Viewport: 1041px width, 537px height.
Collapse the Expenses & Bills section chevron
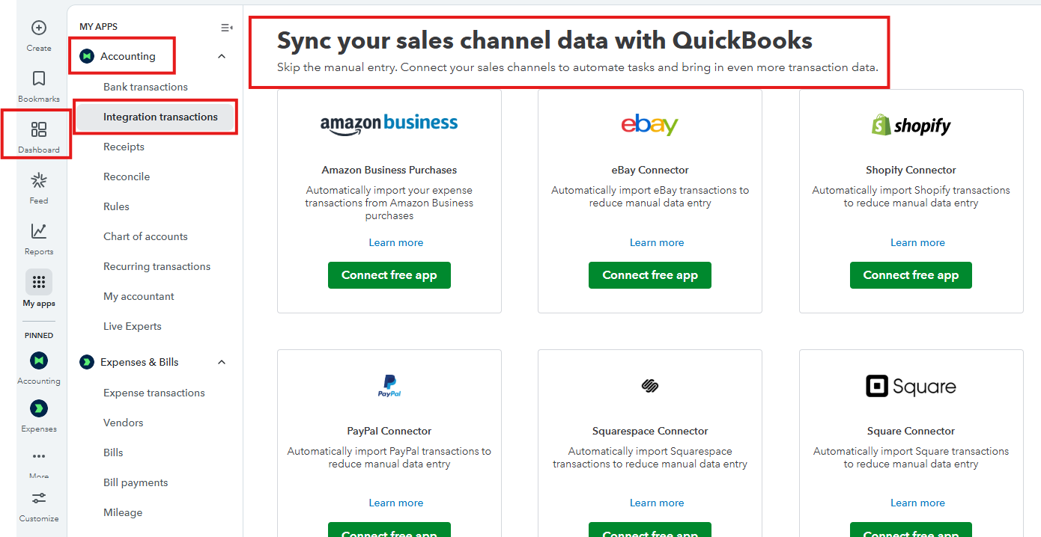point(221,362)
